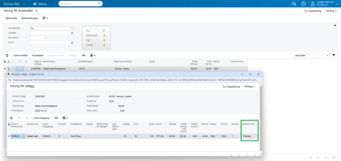
Task: Click the 5800 cell under Konto
Action: [225, 136]
